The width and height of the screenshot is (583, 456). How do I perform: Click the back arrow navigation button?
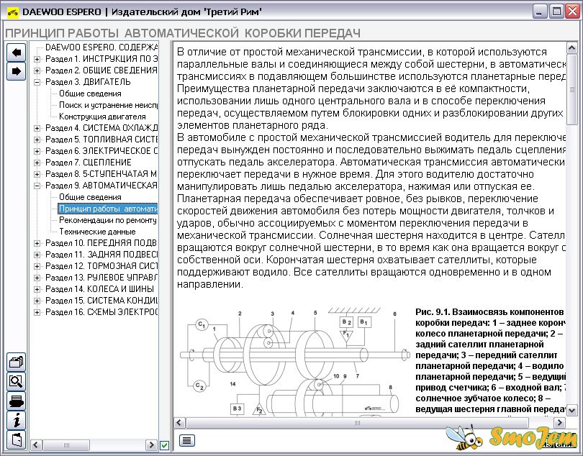click(16, 53)
